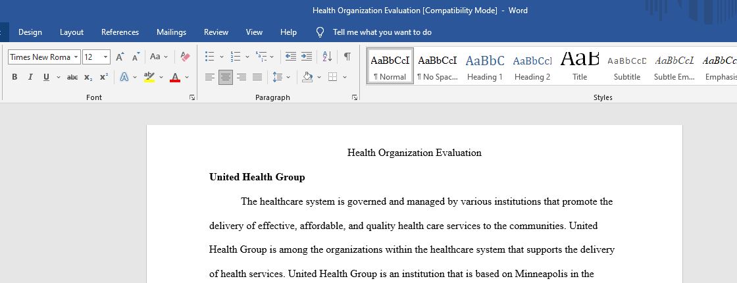Viewport: 737px width, 283px height.
Task: Expand numbering library dropdown arrow
Action: (x=247, y=57)
